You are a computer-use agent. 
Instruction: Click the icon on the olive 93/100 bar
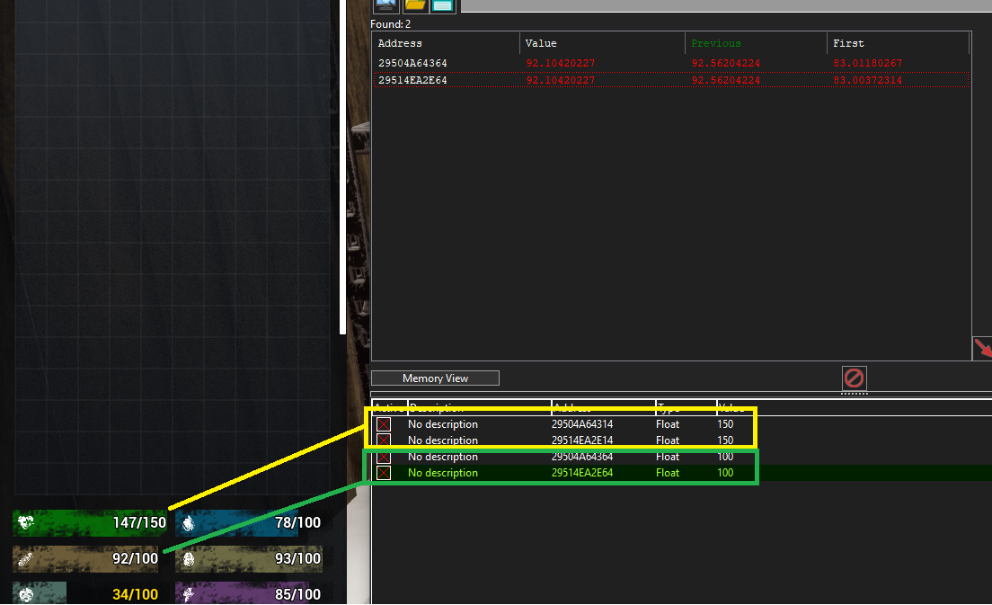pos(189,559)
